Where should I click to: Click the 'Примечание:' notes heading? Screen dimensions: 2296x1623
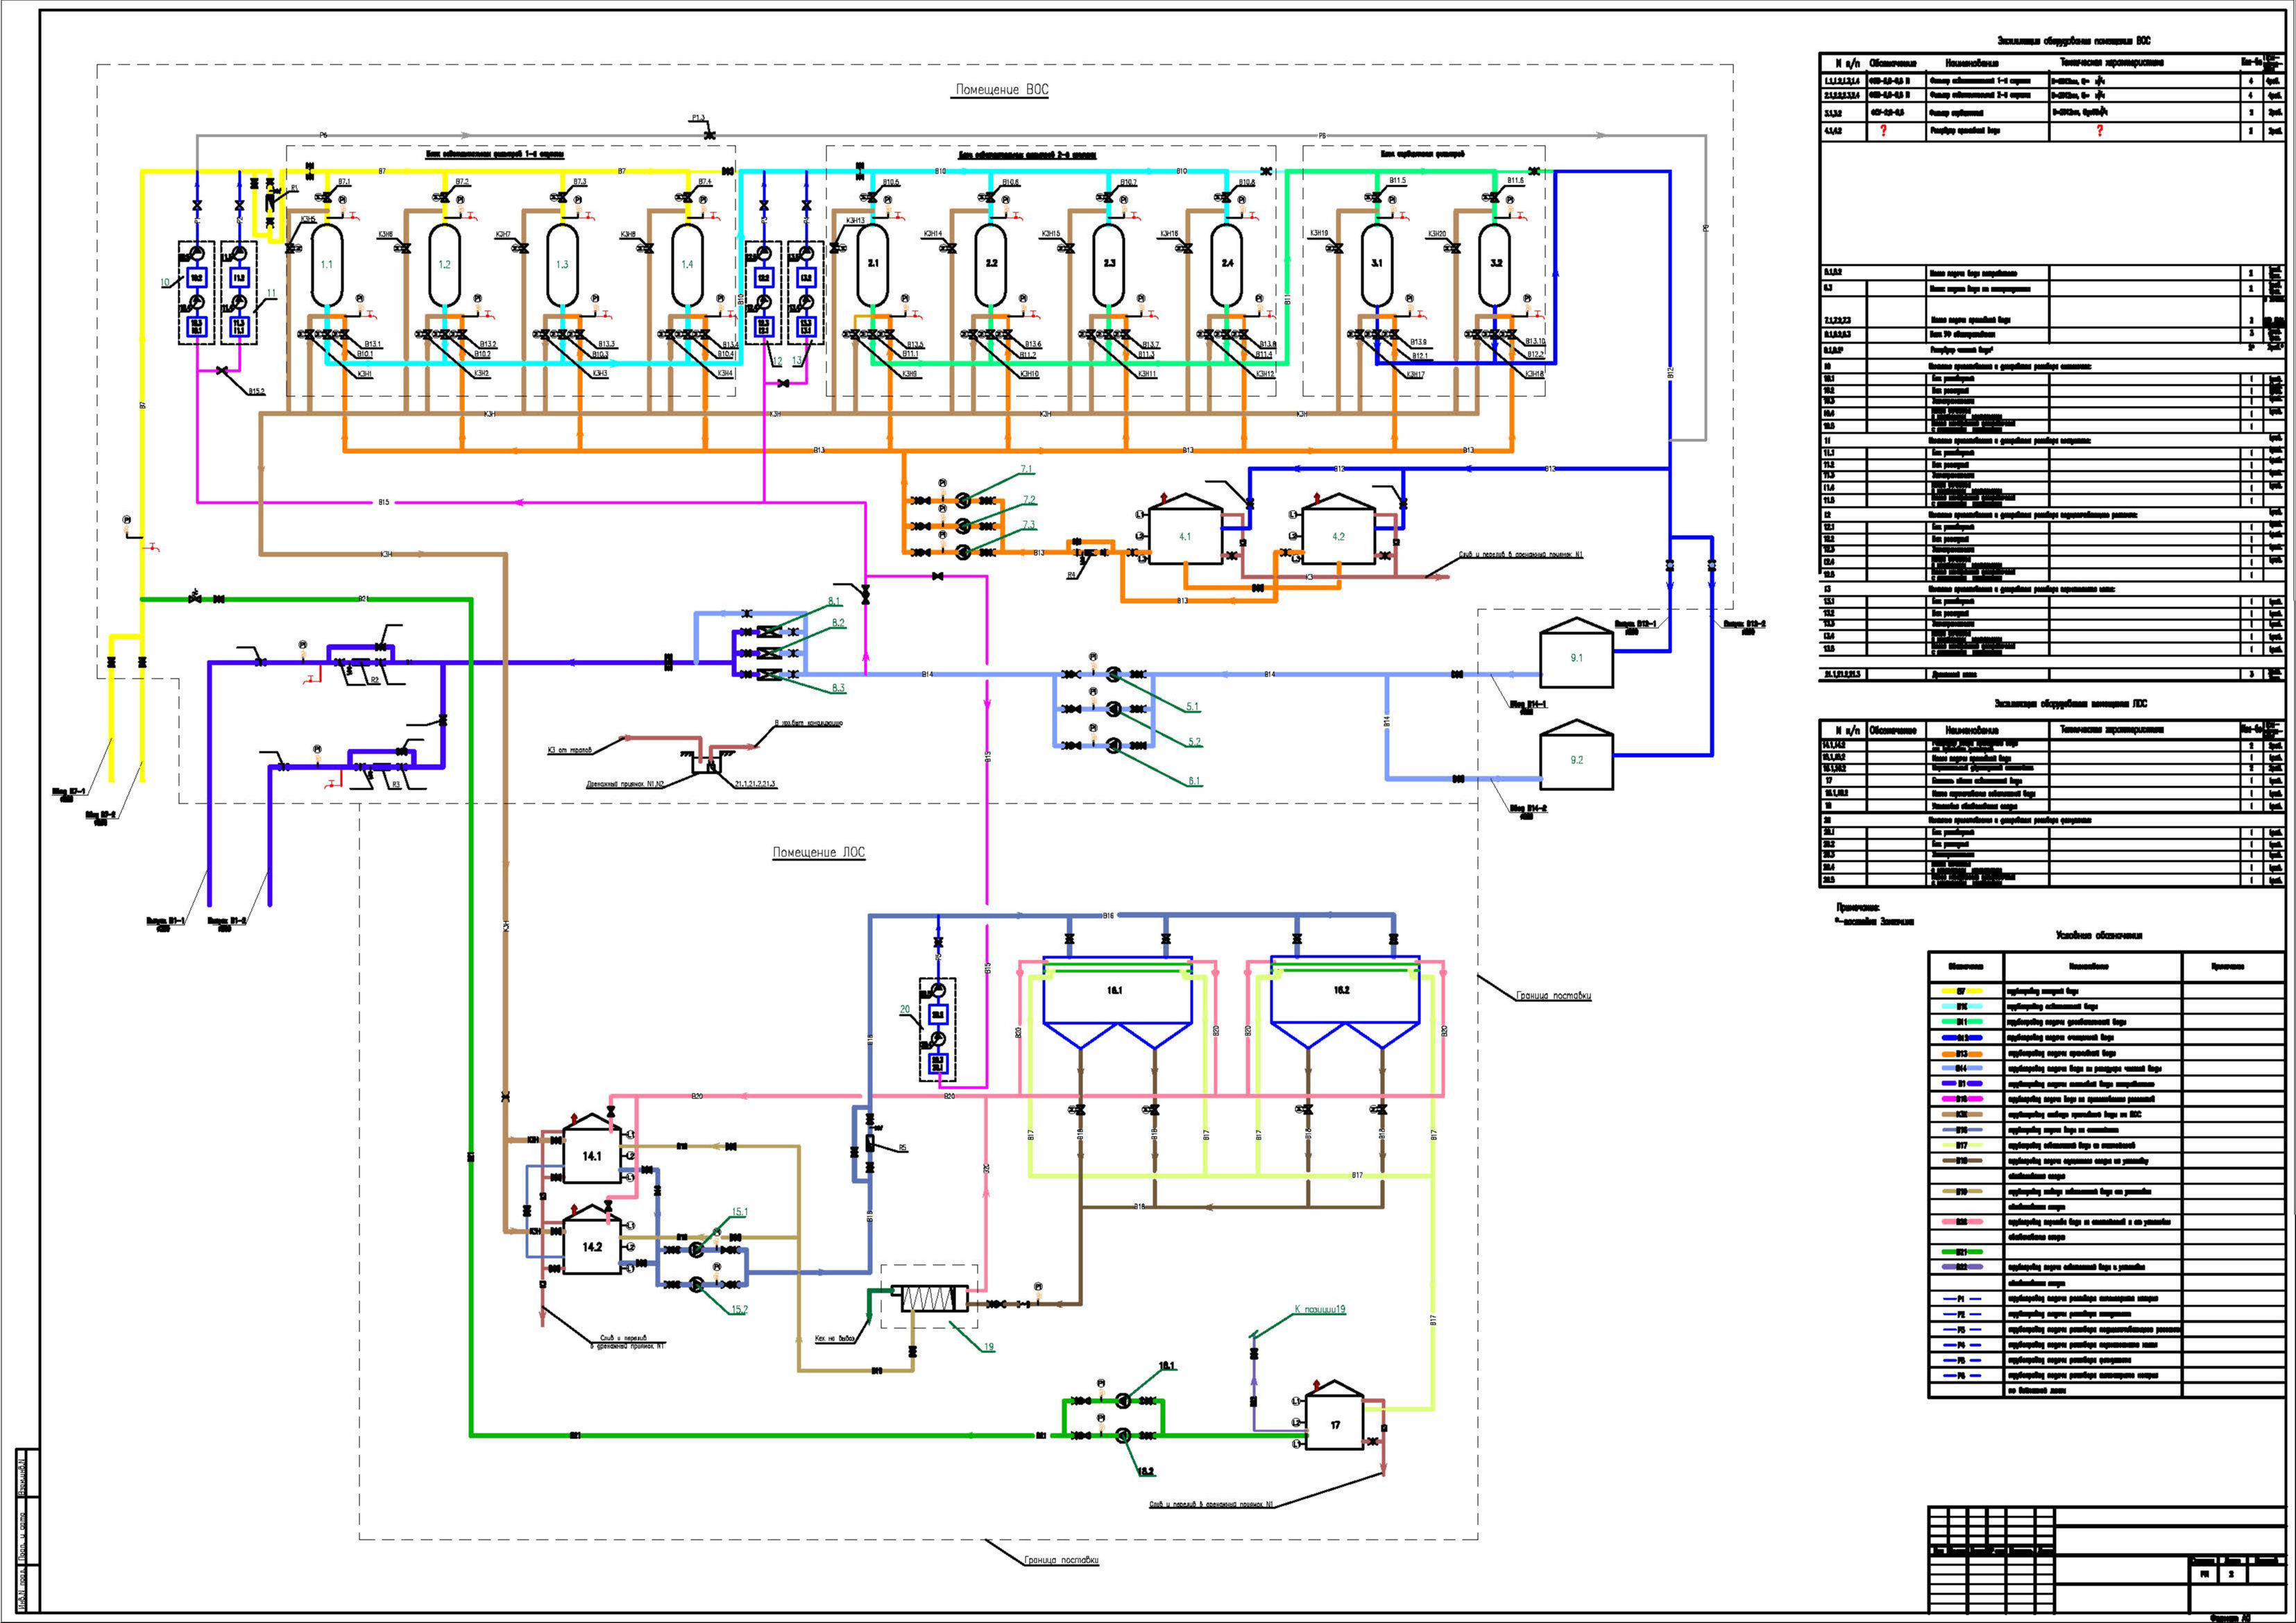(1858, 908)
